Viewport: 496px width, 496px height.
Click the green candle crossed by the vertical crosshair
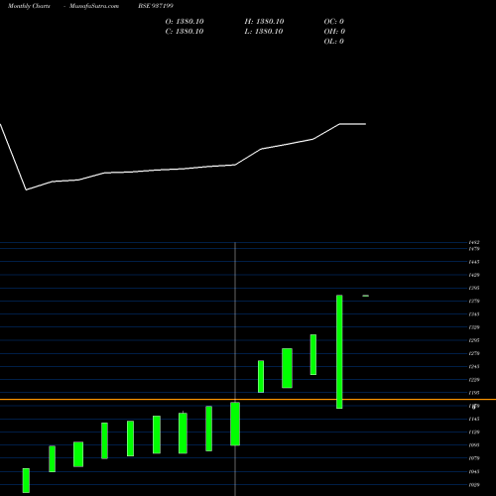coord(235,424)
